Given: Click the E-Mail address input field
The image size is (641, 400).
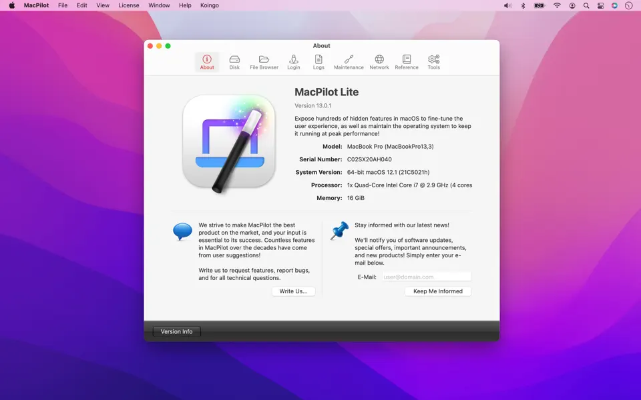Looking at the screenshot, I should [x=427, y=277].
